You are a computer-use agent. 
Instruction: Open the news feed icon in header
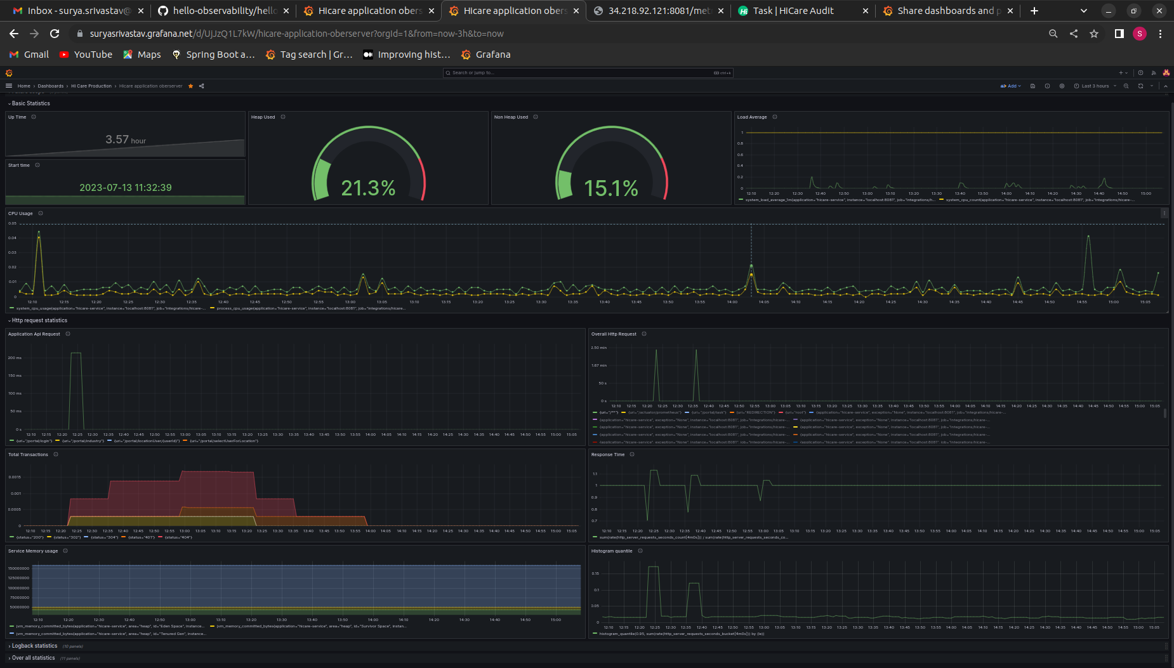coord(1154,73)
